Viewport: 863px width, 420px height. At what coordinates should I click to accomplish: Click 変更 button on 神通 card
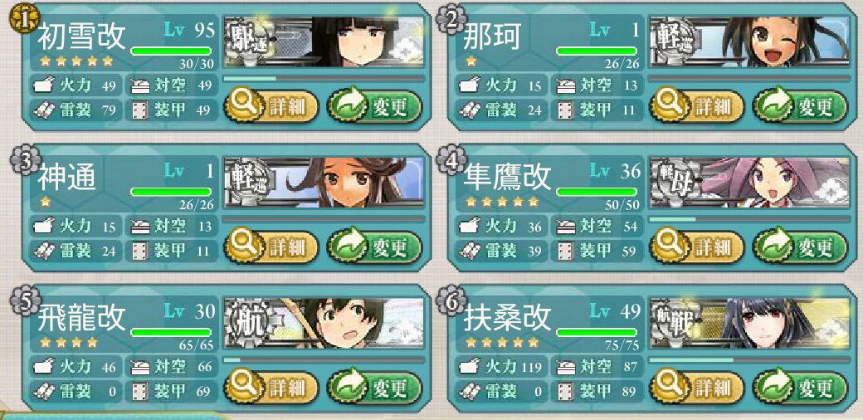coord(375,247)
